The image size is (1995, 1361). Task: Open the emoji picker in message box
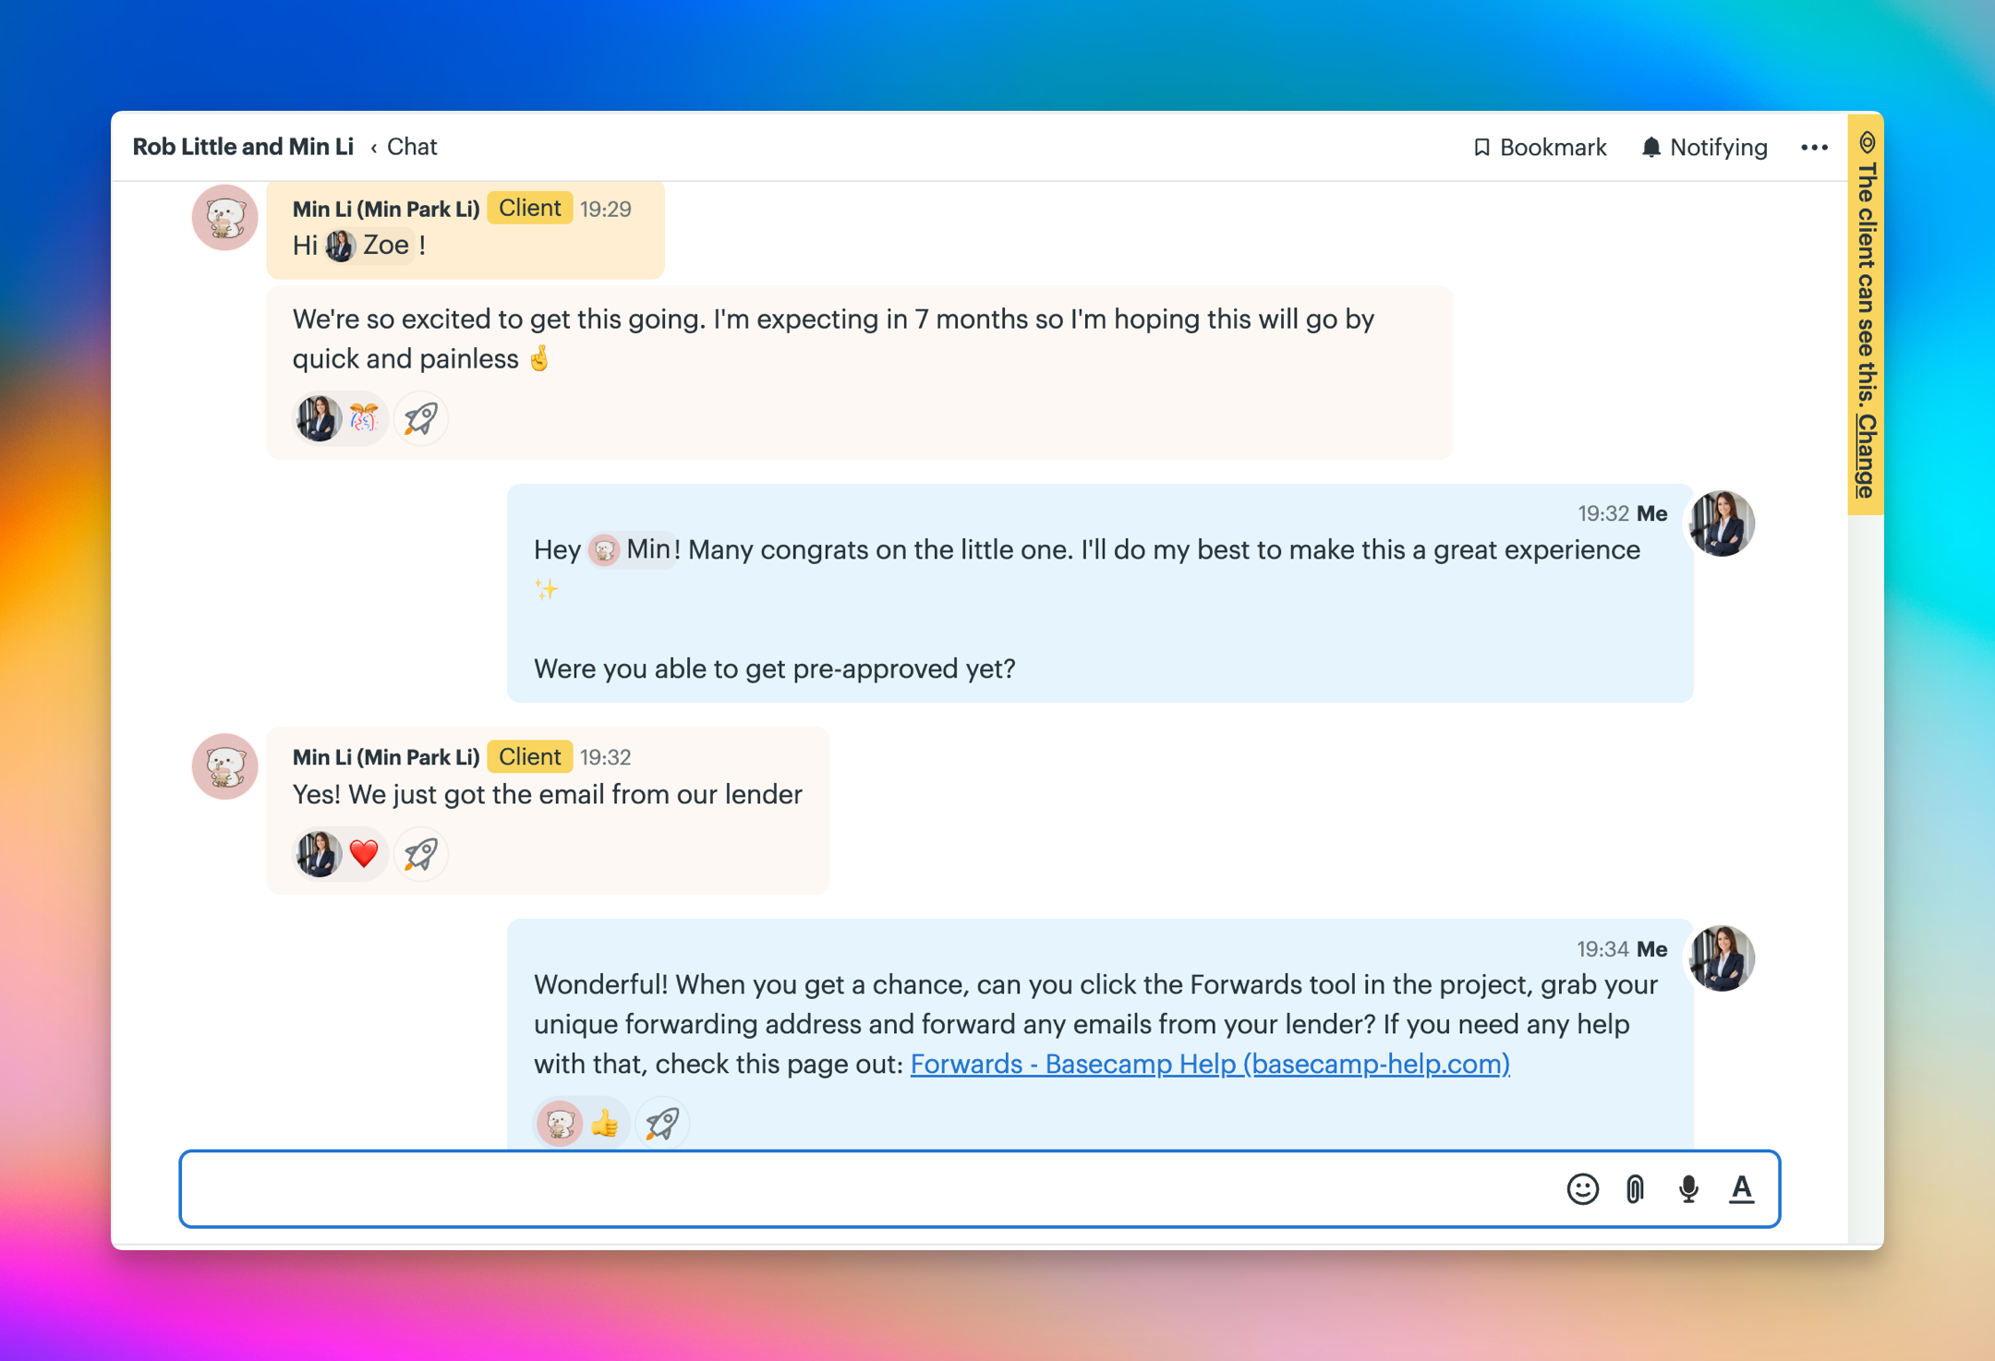click(1582, 1188)
